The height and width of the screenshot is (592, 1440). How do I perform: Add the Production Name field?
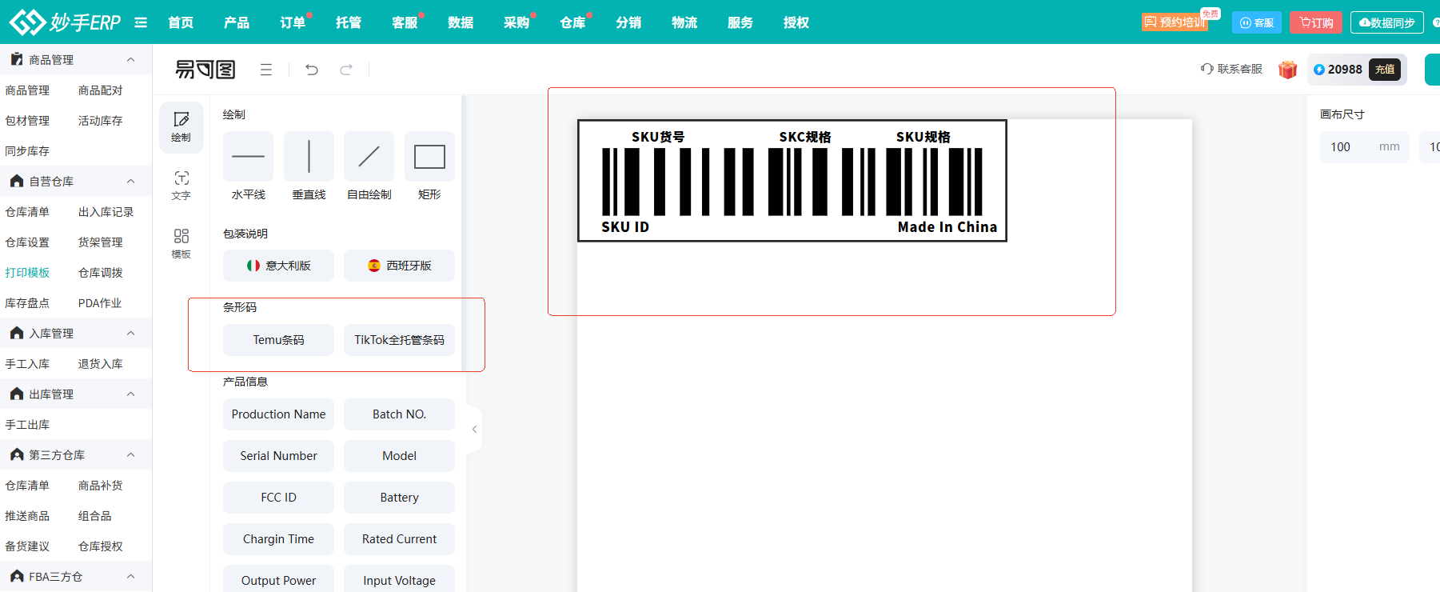pyautogui.click(x=278, y=414)
